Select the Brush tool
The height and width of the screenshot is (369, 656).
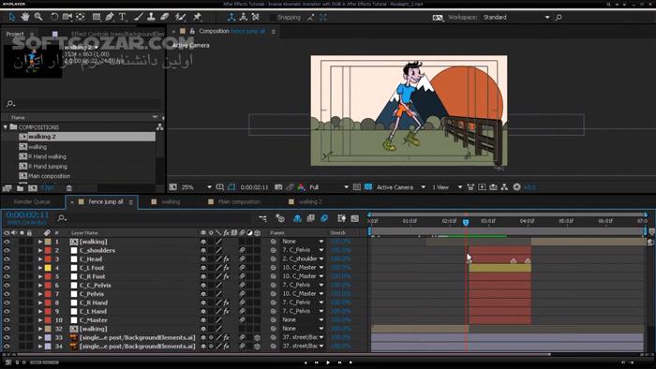[x=139, y=17]
